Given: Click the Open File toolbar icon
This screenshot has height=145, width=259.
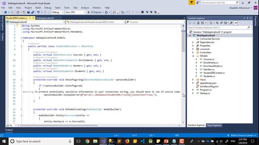Looking at the screenshot, I should coord(24,12).
